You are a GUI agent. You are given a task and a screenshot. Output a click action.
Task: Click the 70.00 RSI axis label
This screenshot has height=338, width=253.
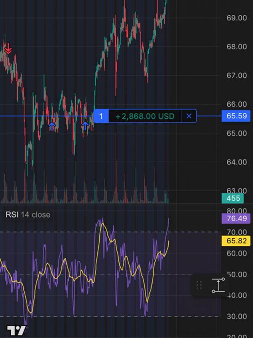237,232
